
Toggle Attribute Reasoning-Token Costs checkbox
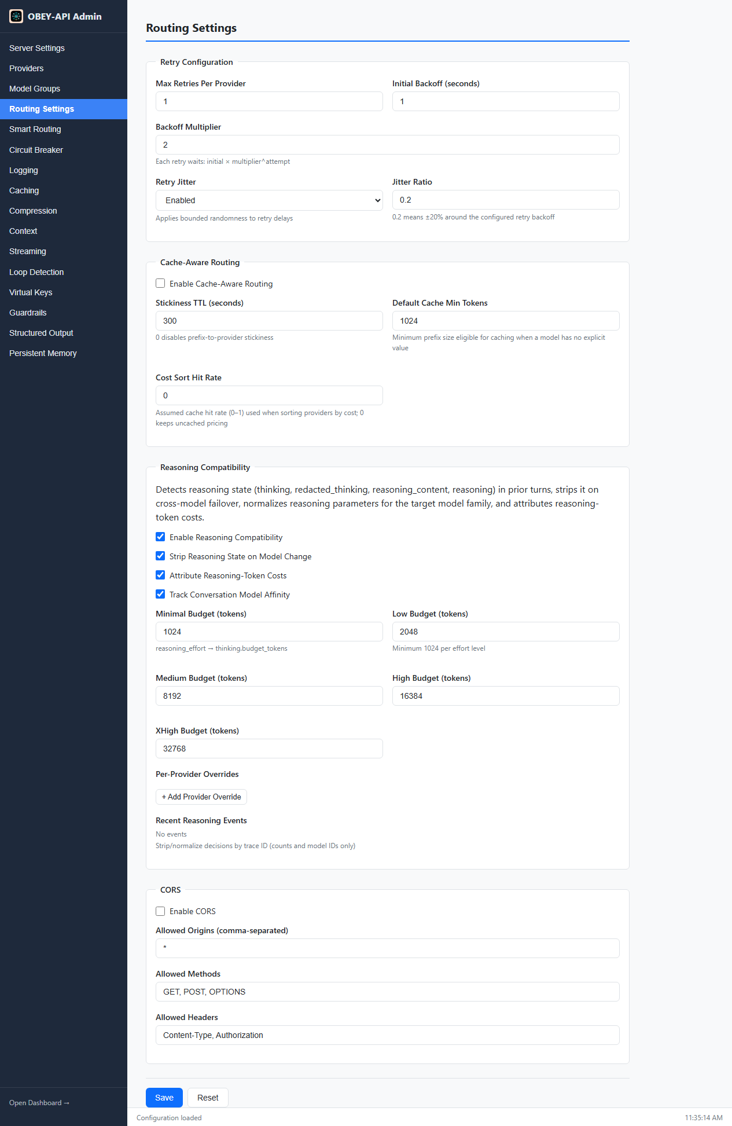coord(160,575)
